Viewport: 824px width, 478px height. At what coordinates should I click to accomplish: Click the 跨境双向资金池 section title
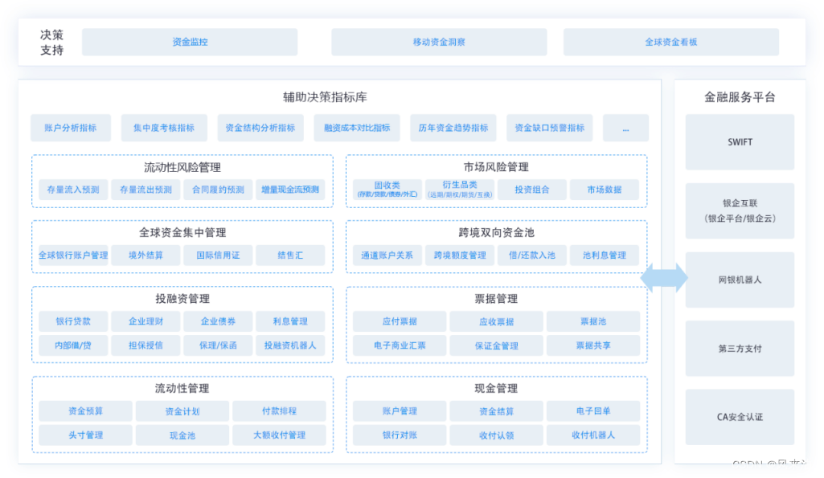tap(496, 233)
